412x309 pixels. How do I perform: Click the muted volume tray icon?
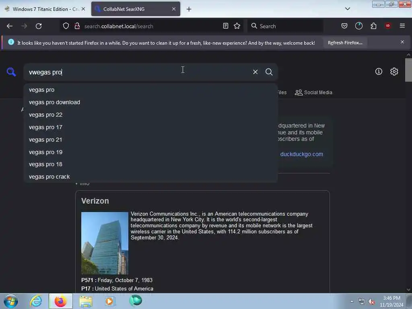[371, 302]
